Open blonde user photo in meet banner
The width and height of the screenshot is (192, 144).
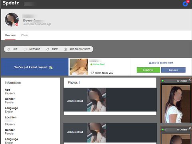tap(79, 67)
